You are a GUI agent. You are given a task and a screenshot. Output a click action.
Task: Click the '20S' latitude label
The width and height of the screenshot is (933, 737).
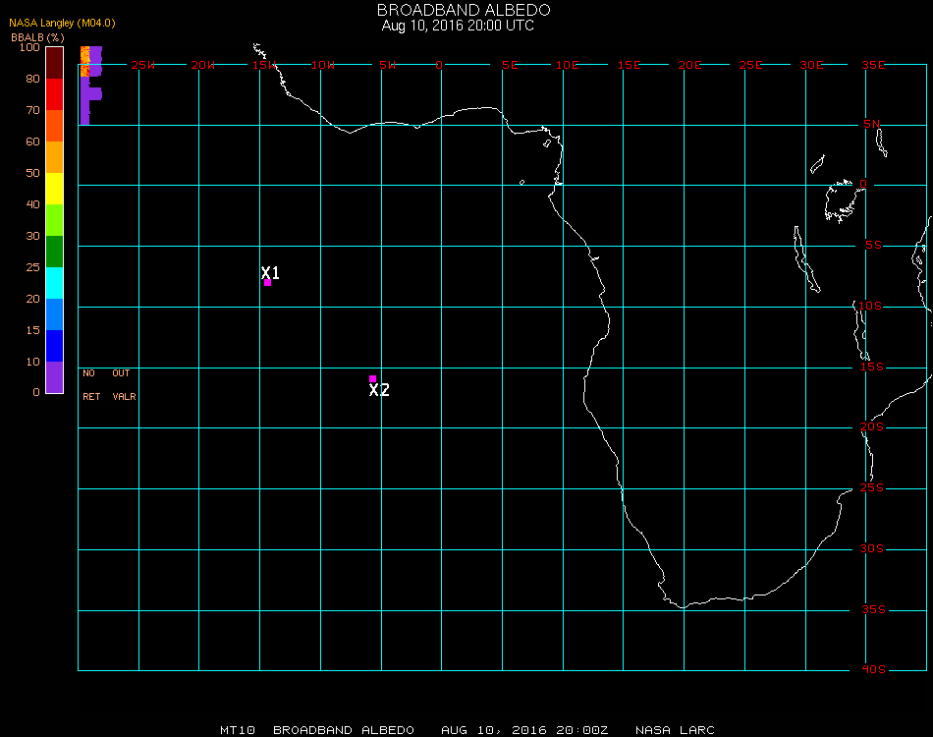[x=872, y=426]
